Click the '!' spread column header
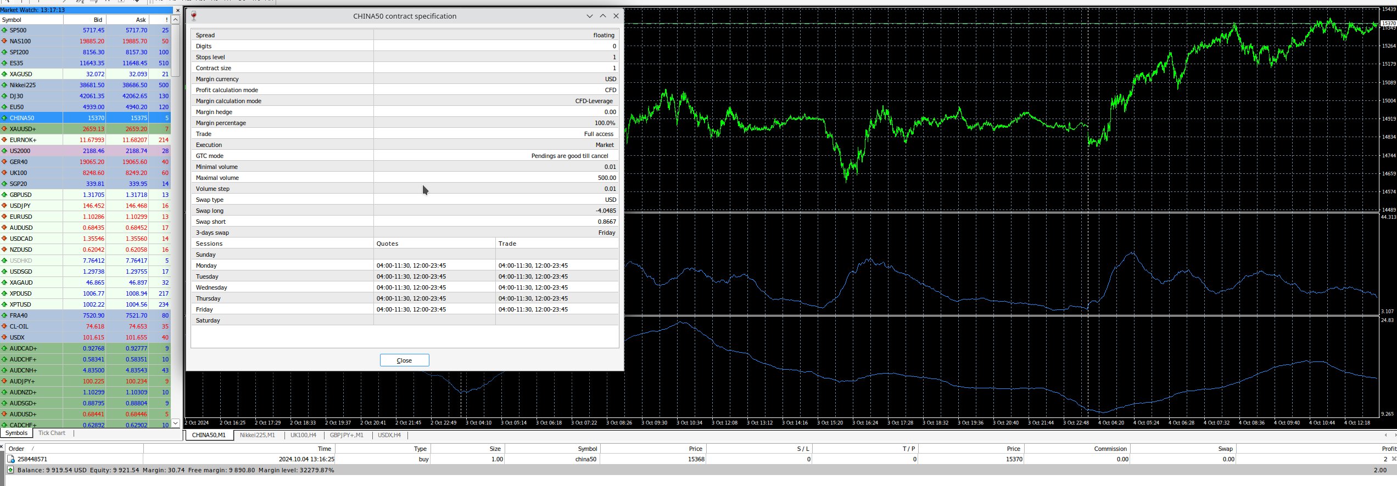The image size is (1397, 486). tap(160, 20)
